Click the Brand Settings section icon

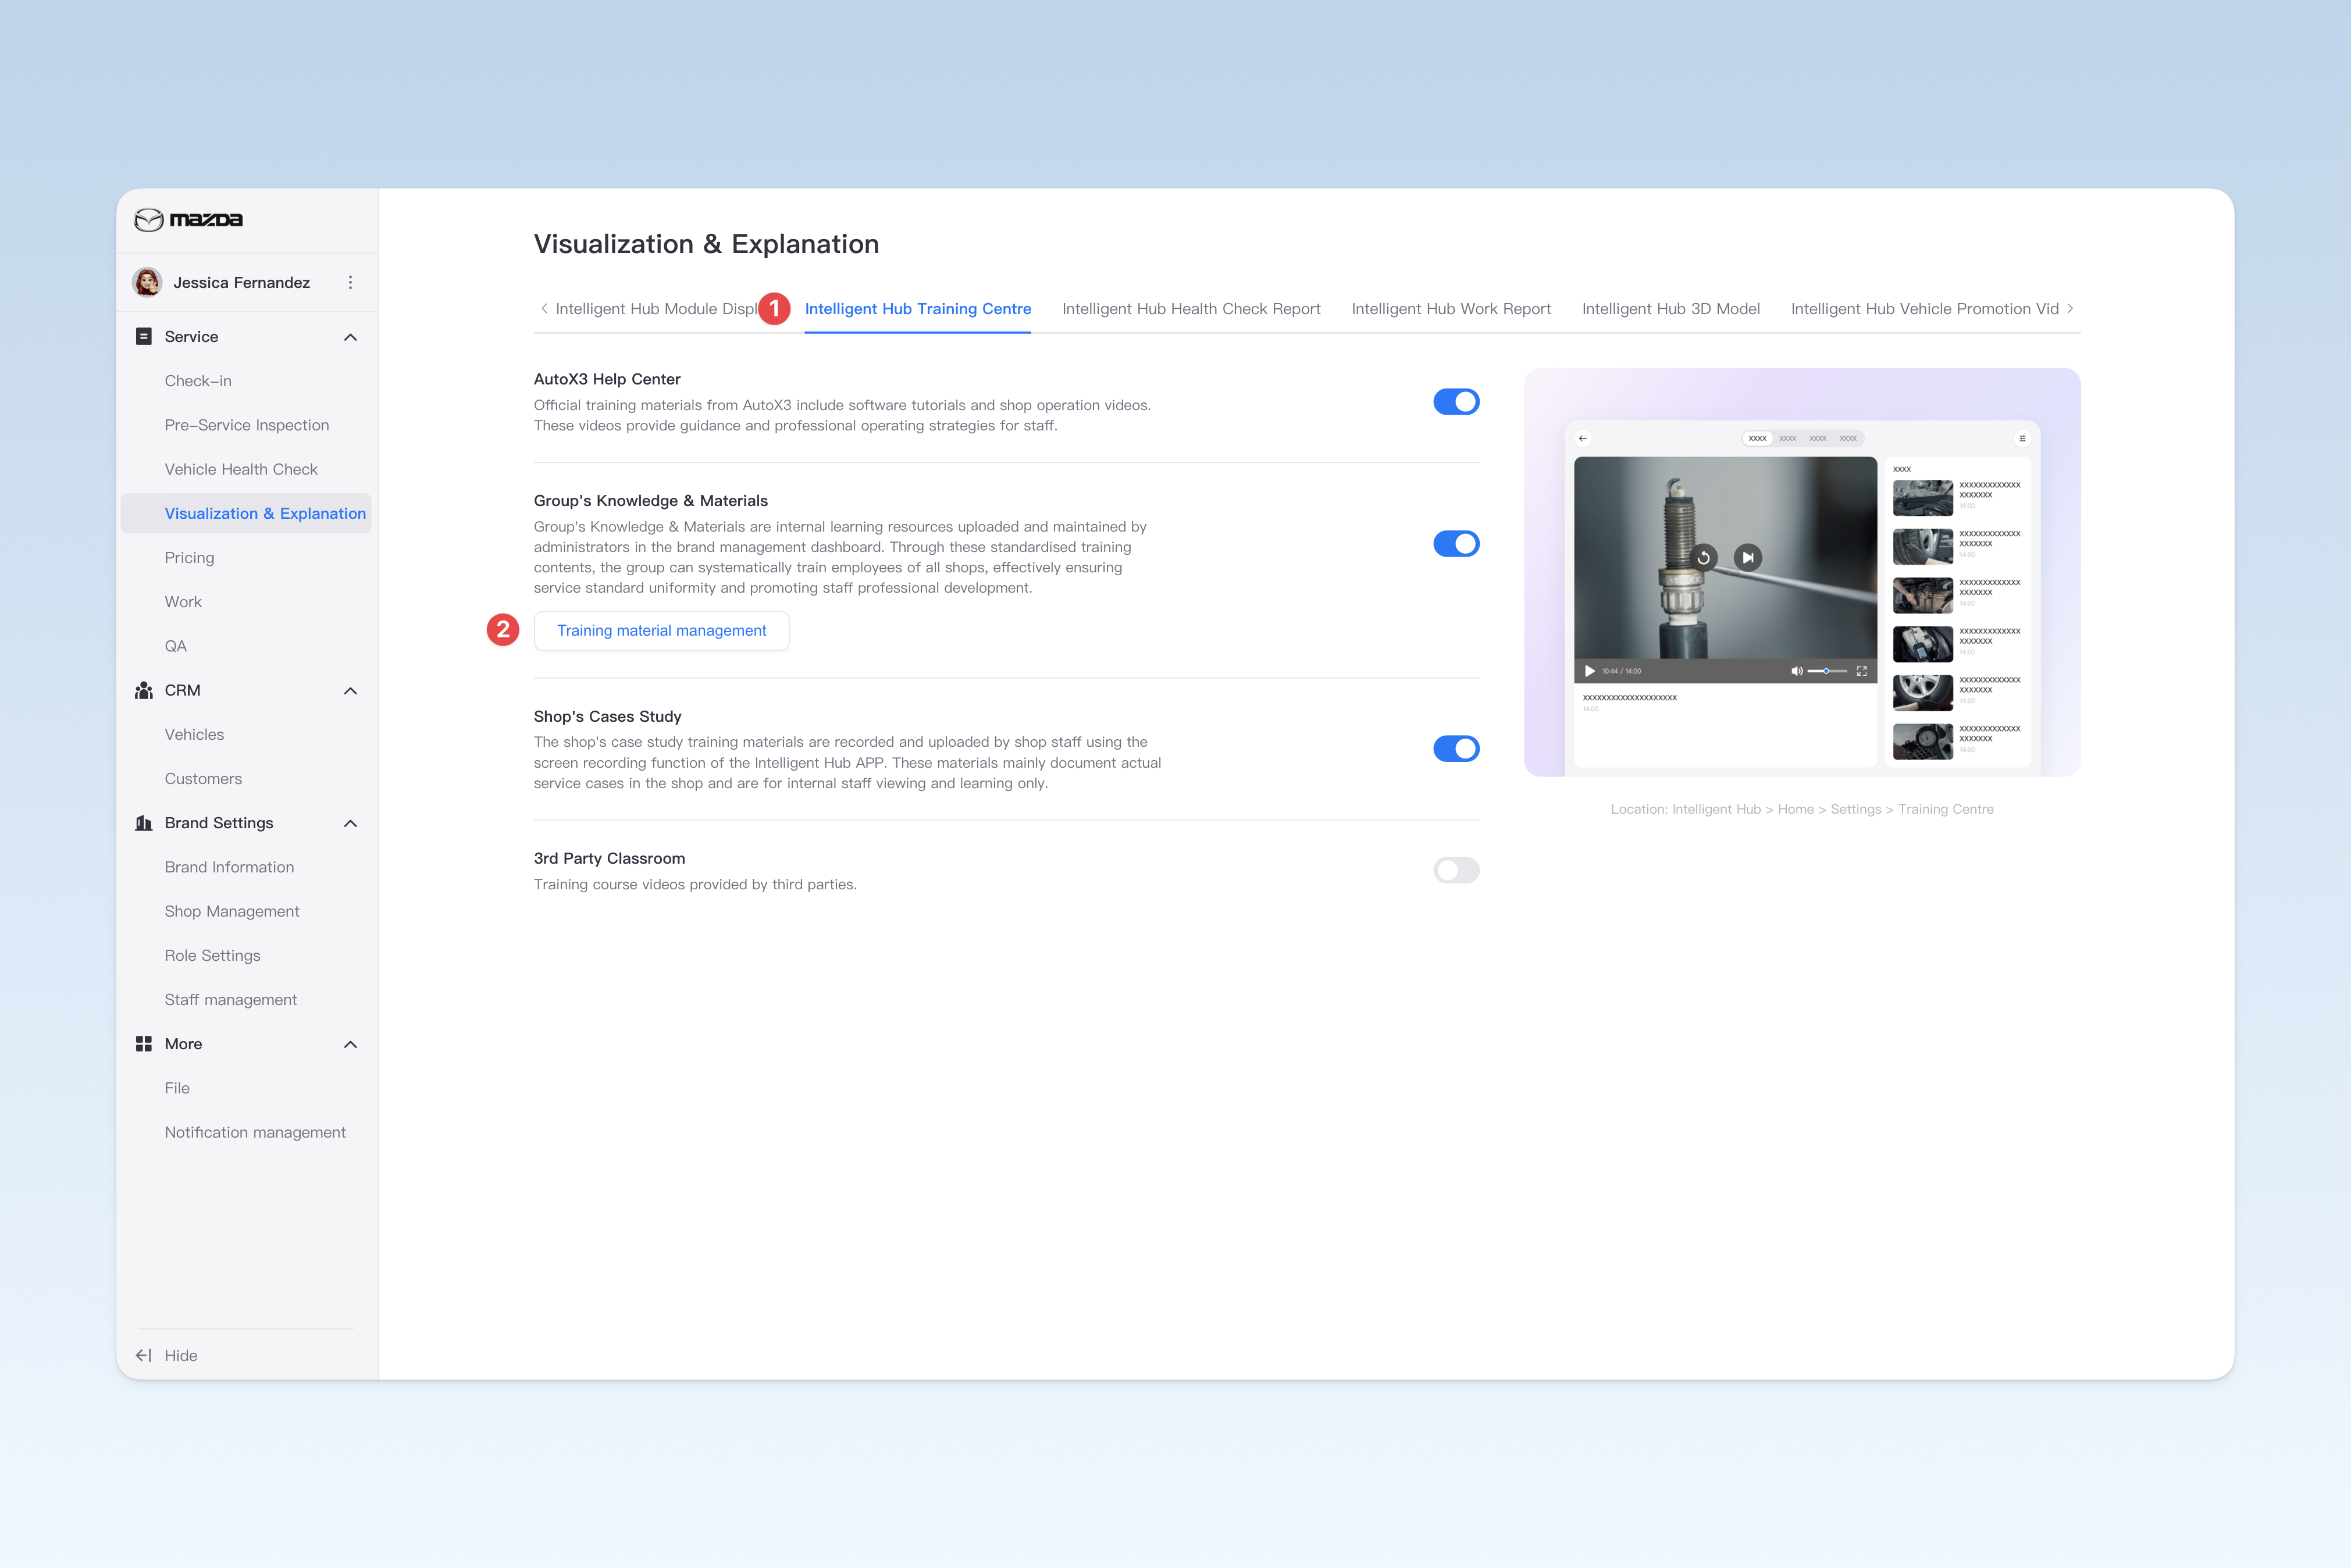pos(144,823)
